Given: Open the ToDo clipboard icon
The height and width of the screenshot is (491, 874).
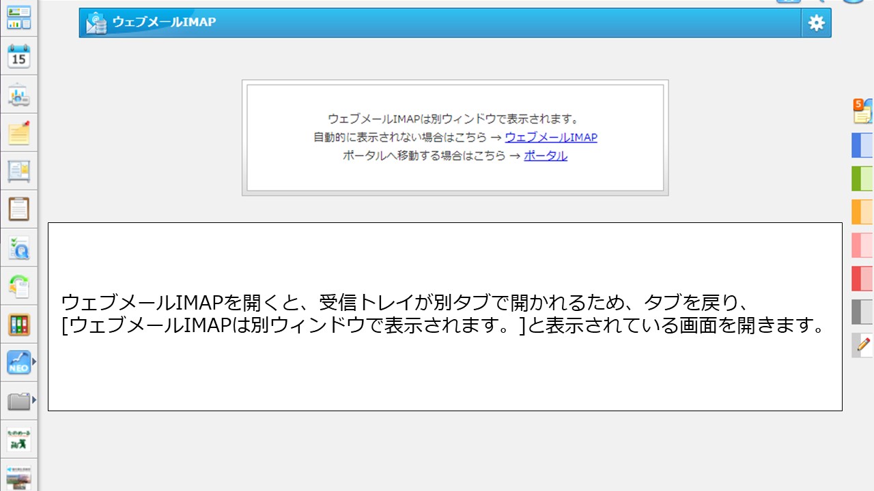Looking at the screenshot, I should click(x=18, y=209).
